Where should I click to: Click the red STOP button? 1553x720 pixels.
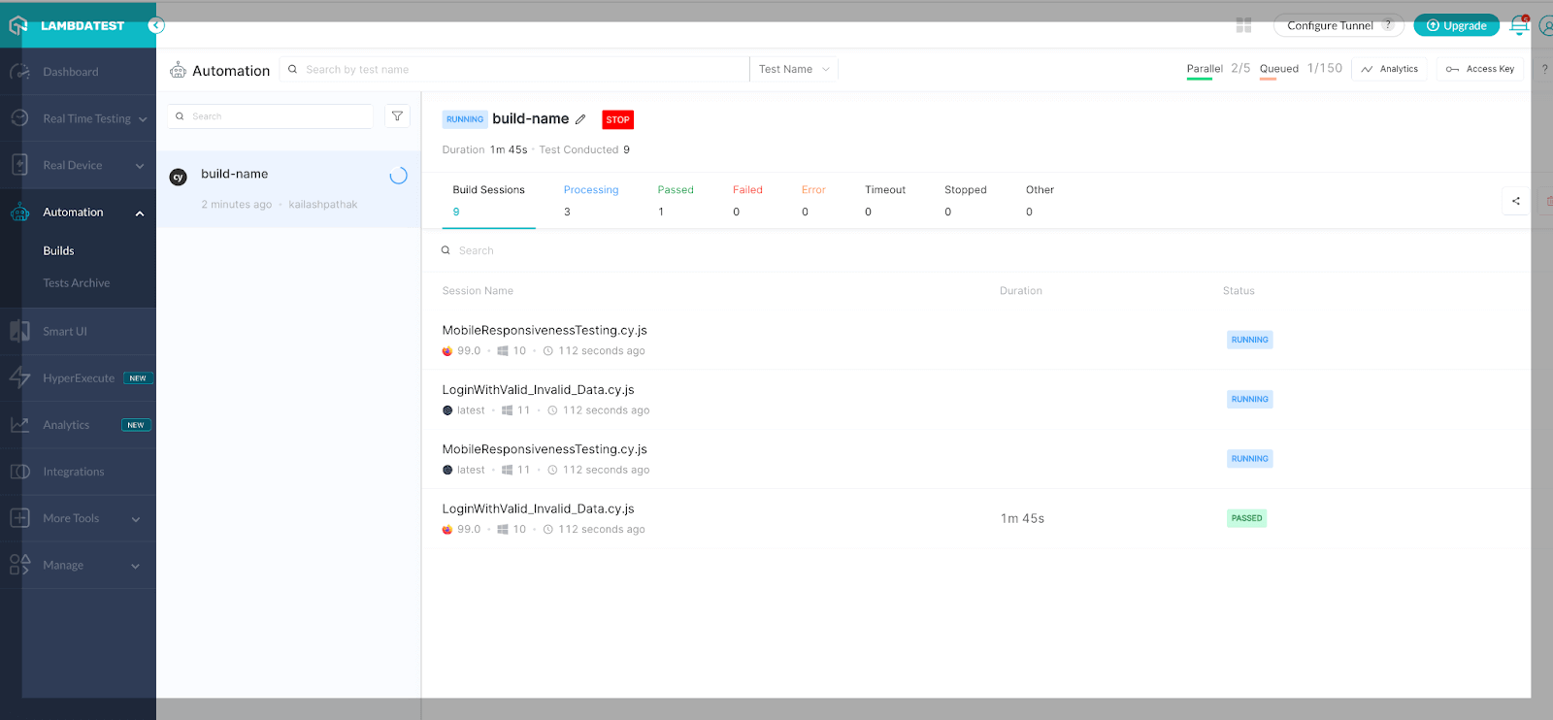click(617, 119)
